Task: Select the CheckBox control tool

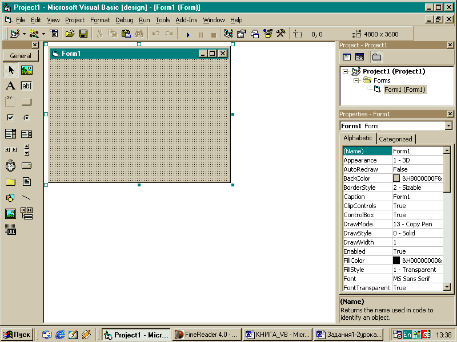Action: [x=11, y=118]
